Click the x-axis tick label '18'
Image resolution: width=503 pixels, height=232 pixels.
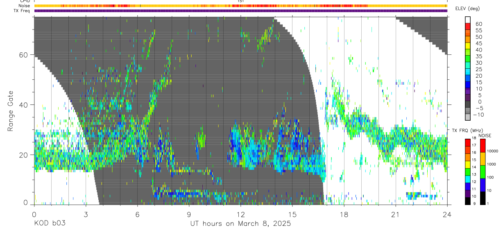tap(344, 214)
